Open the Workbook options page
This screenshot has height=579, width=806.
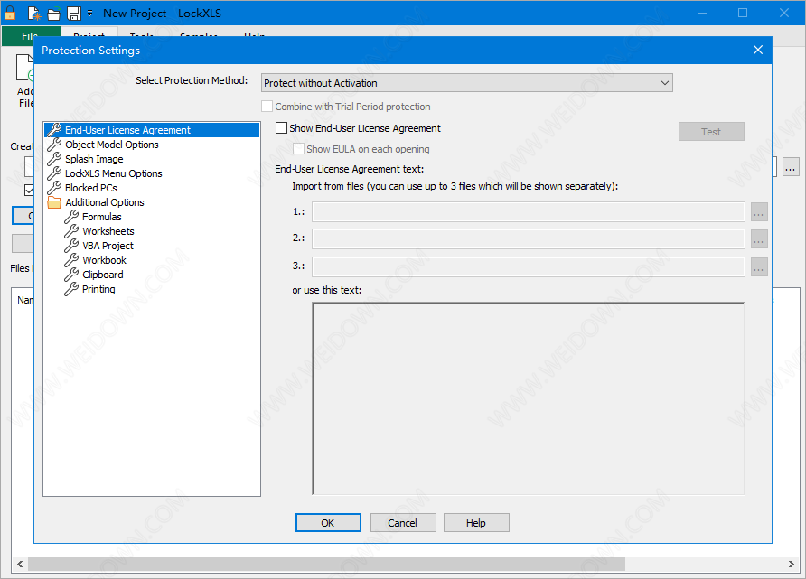click(104, 260)
